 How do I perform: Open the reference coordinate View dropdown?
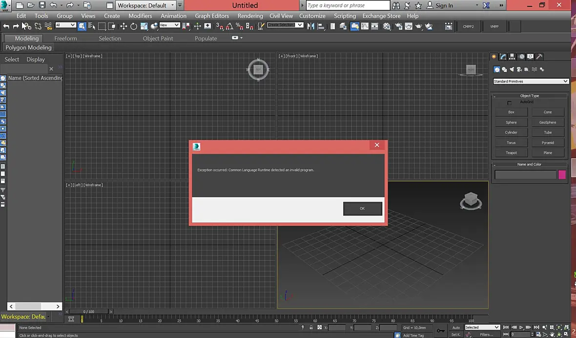(x=169, y=25)
